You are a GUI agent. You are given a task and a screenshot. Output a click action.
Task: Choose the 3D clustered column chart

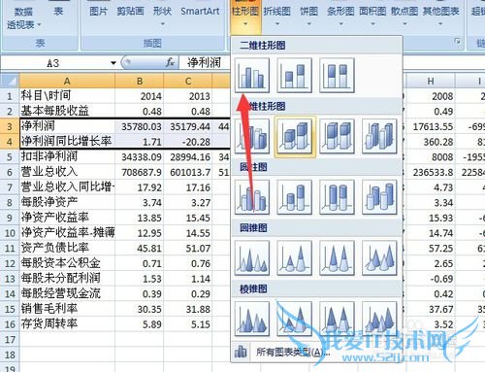coord(252,136)
